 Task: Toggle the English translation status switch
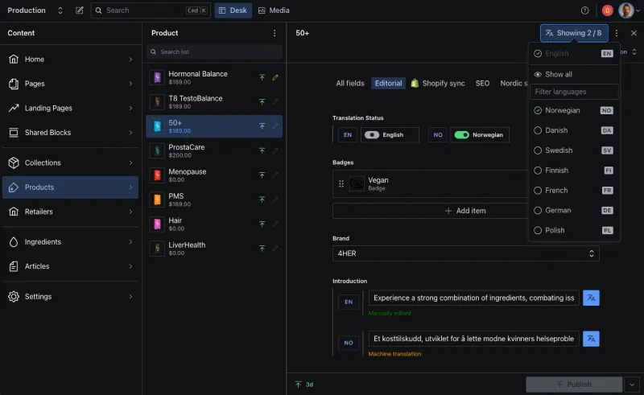tap(372, 135)
